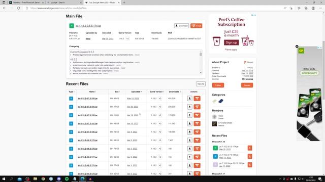
Task: Sort Recent Files by Game Version column
Action: pyautogui.click(x=157, y=92)
